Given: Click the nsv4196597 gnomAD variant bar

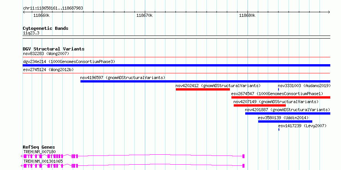Looking at the screenshot, I should click(205, 81).
